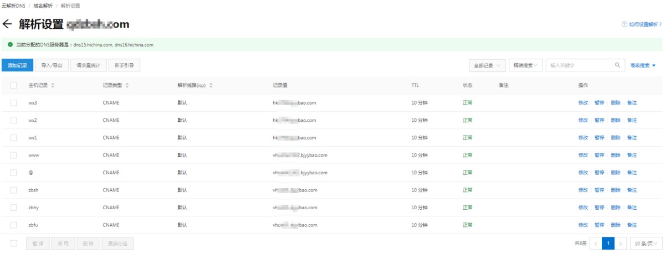Click the 添加记录 button
This screenshot has width=665, height=264.
pos(18,65)
